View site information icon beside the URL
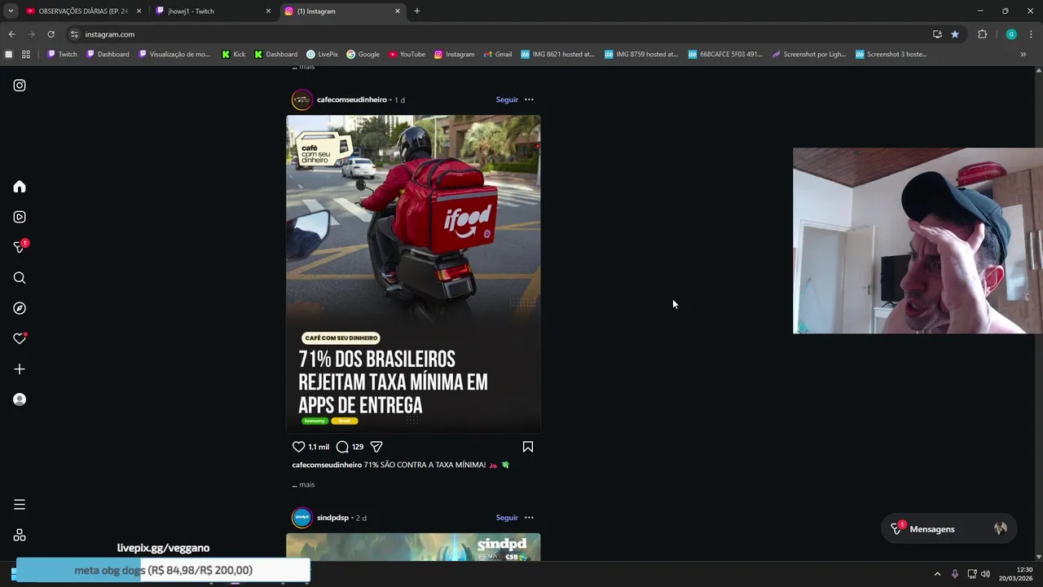The height and width of the screenshot is (587, 1043). (74, 34)
